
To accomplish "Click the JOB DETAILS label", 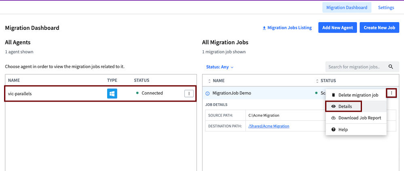I will coord(216,105).
